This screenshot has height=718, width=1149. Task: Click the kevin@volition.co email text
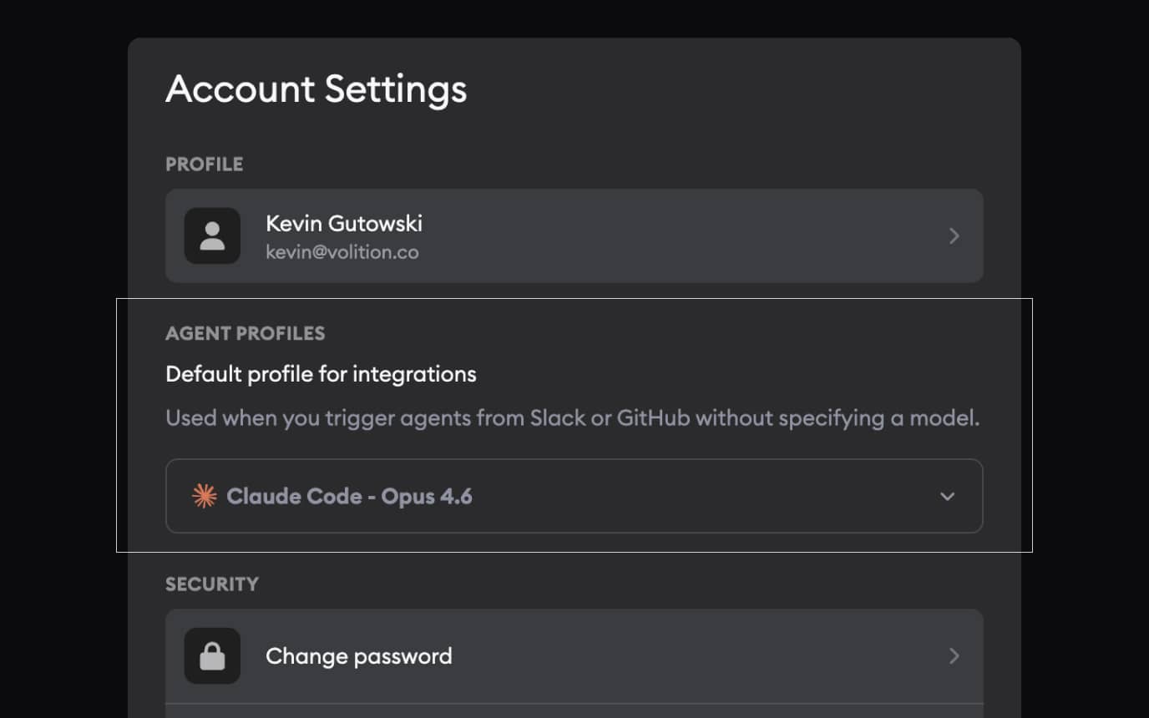point(342,252)
